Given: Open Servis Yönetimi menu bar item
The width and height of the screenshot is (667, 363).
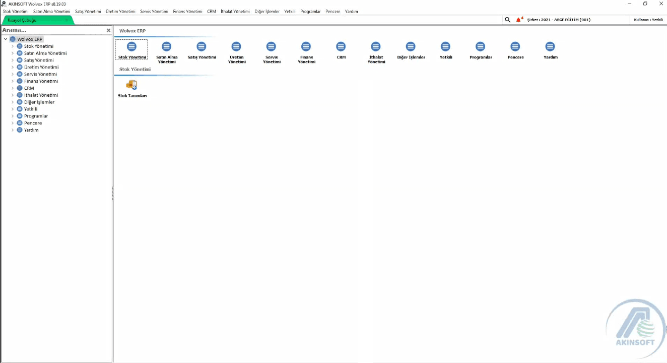Looking at the screenshot, I should pyautogui.click(x=154, y=11).
